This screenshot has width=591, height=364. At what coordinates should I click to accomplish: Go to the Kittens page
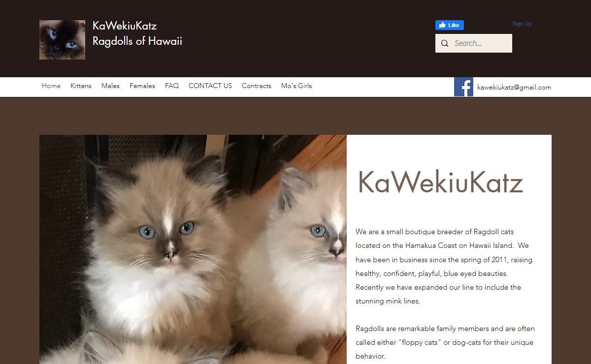click(x=81, y=86)
